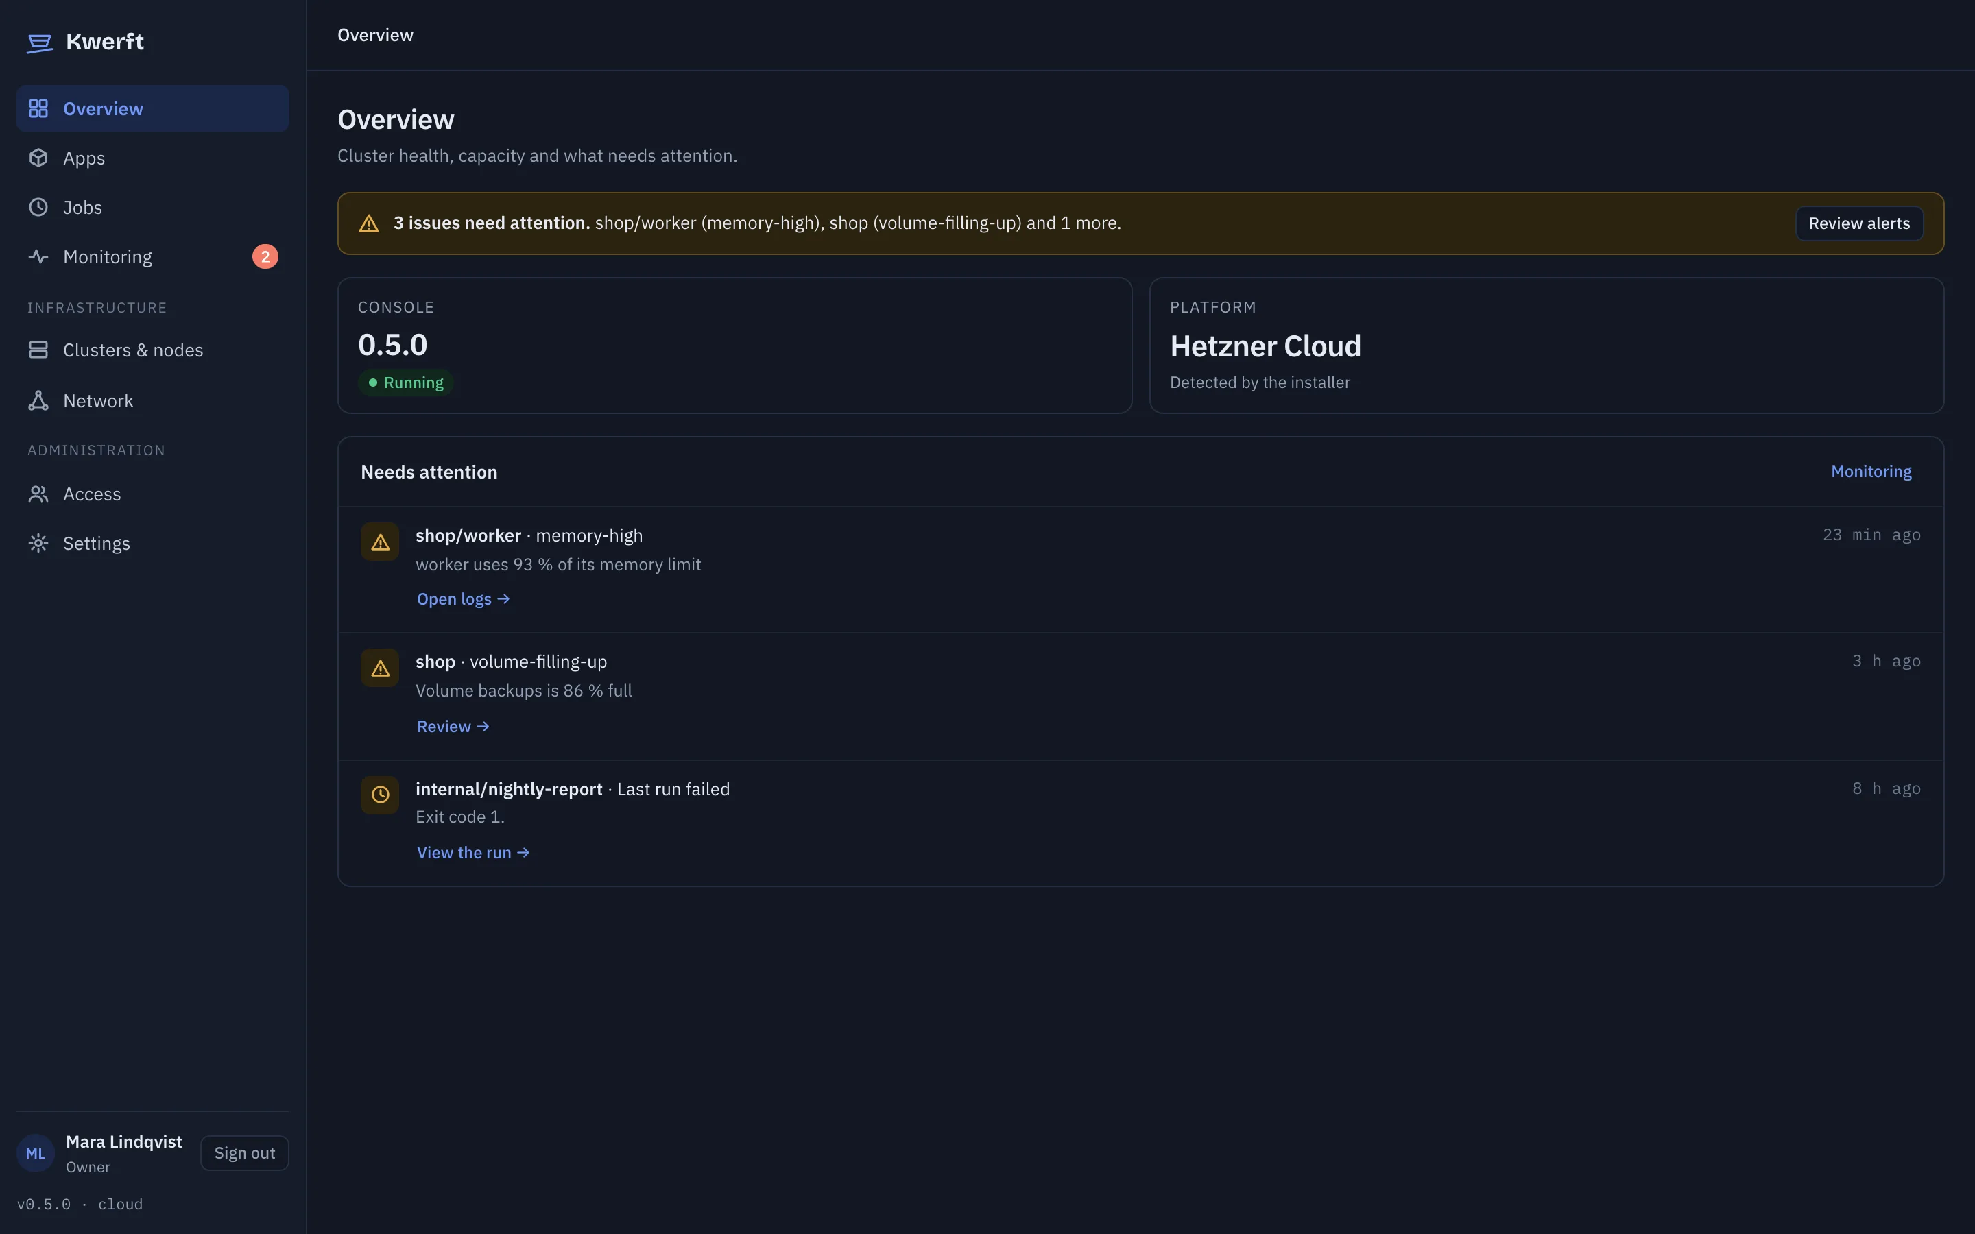Go to Jobs in the sidebar
1975x1234 pixels.
pos(153,207)
